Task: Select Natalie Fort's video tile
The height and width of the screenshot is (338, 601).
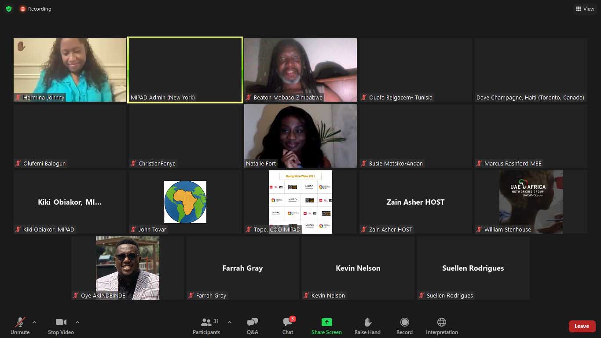Action: [x=300, y=136]
